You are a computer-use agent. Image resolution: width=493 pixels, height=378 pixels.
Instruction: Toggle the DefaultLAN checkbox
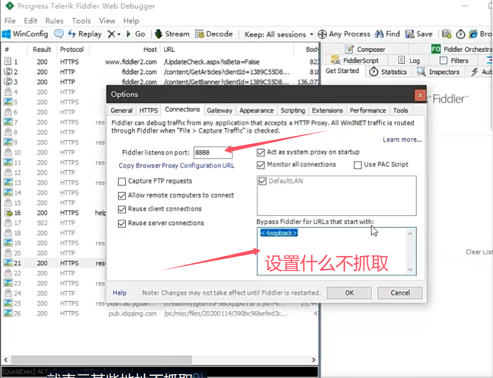click(263, 181)
